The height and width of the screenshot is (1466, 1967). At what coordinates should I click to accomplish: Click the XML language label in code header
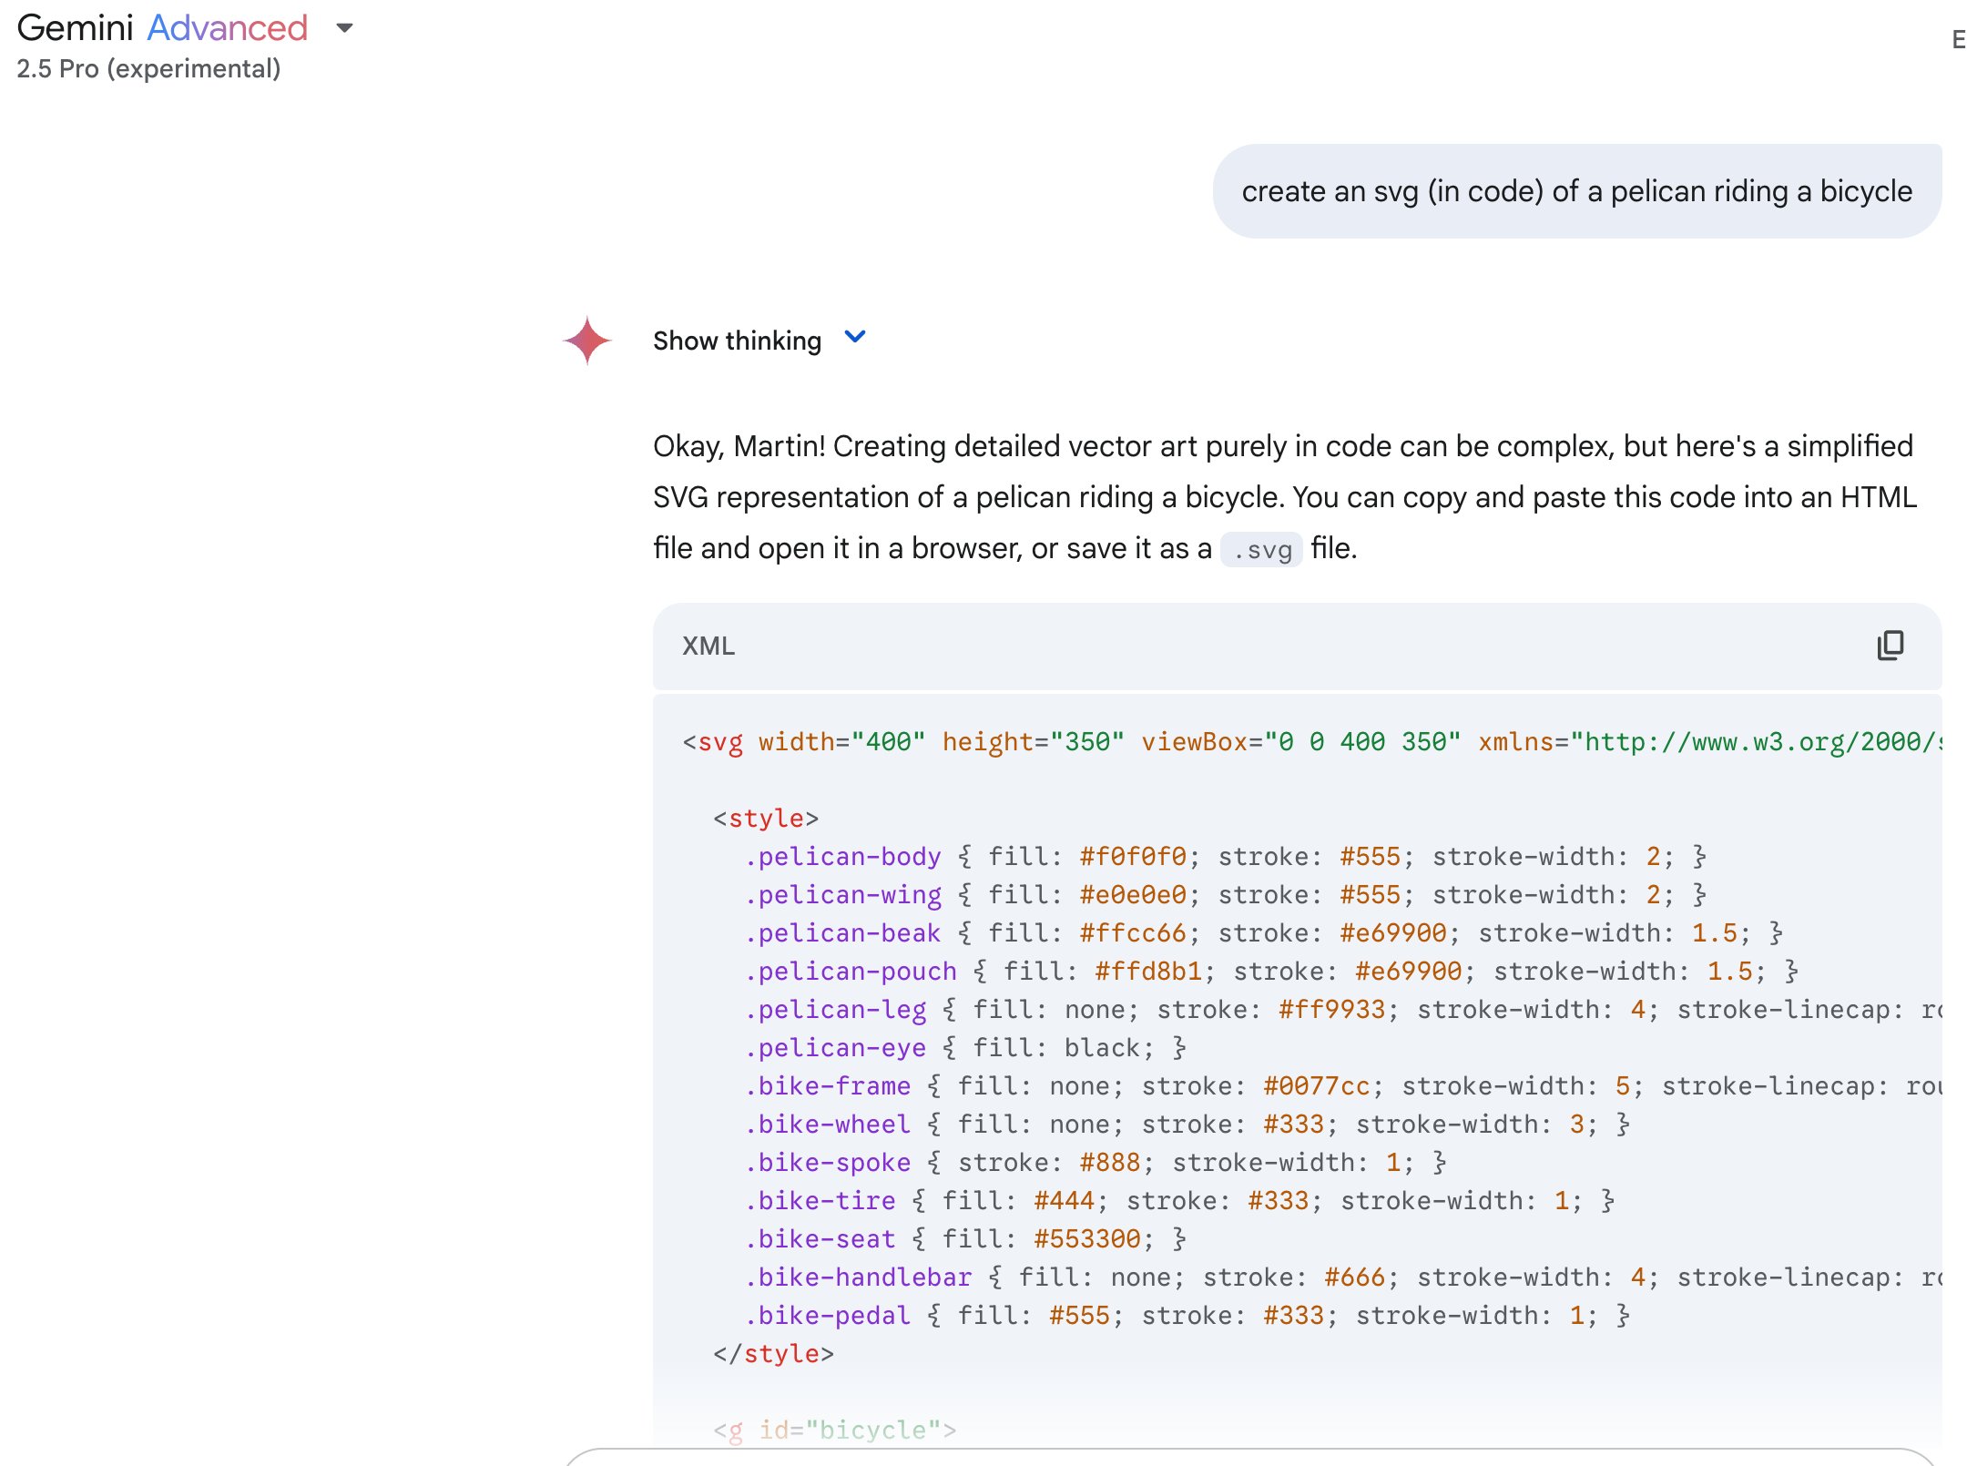(x=708, y=646)
